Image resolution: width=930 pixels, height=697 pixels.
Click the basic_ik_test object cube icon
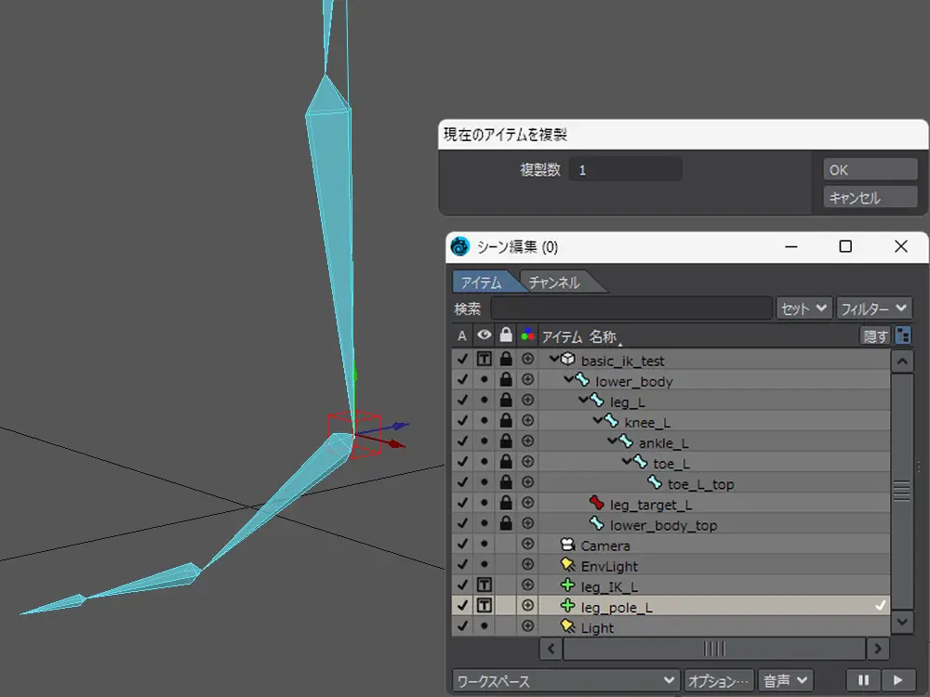[x=567, y=361]
